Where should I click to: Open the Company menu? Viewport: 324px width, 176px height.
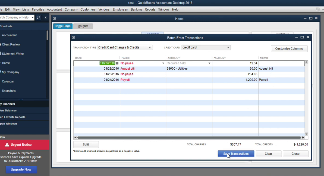click(71, 9)
